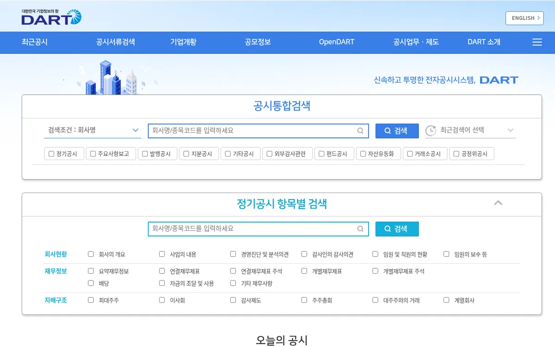Enable the 주주총회 checkbox
Screen dimensions: 555x347
click(304, 300)
